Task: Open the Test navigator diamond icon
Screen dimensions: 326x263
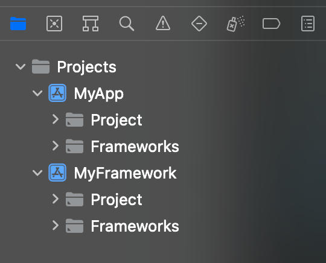Action: [199, 24]
